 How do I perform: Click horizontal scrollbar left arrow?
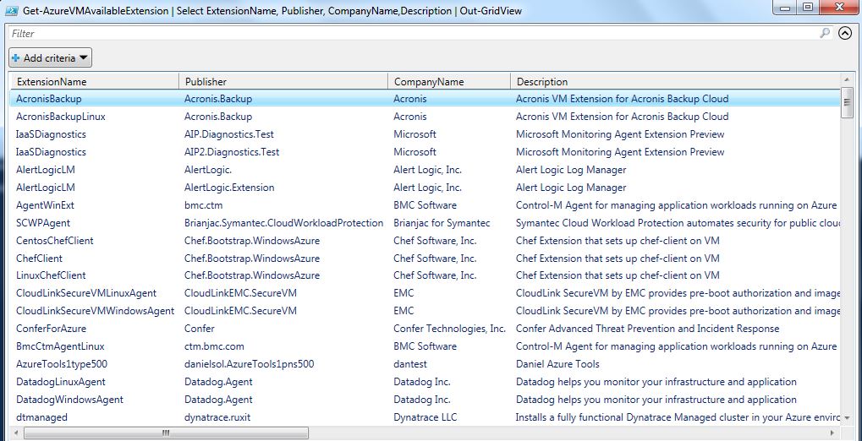(x=15, y=433)
